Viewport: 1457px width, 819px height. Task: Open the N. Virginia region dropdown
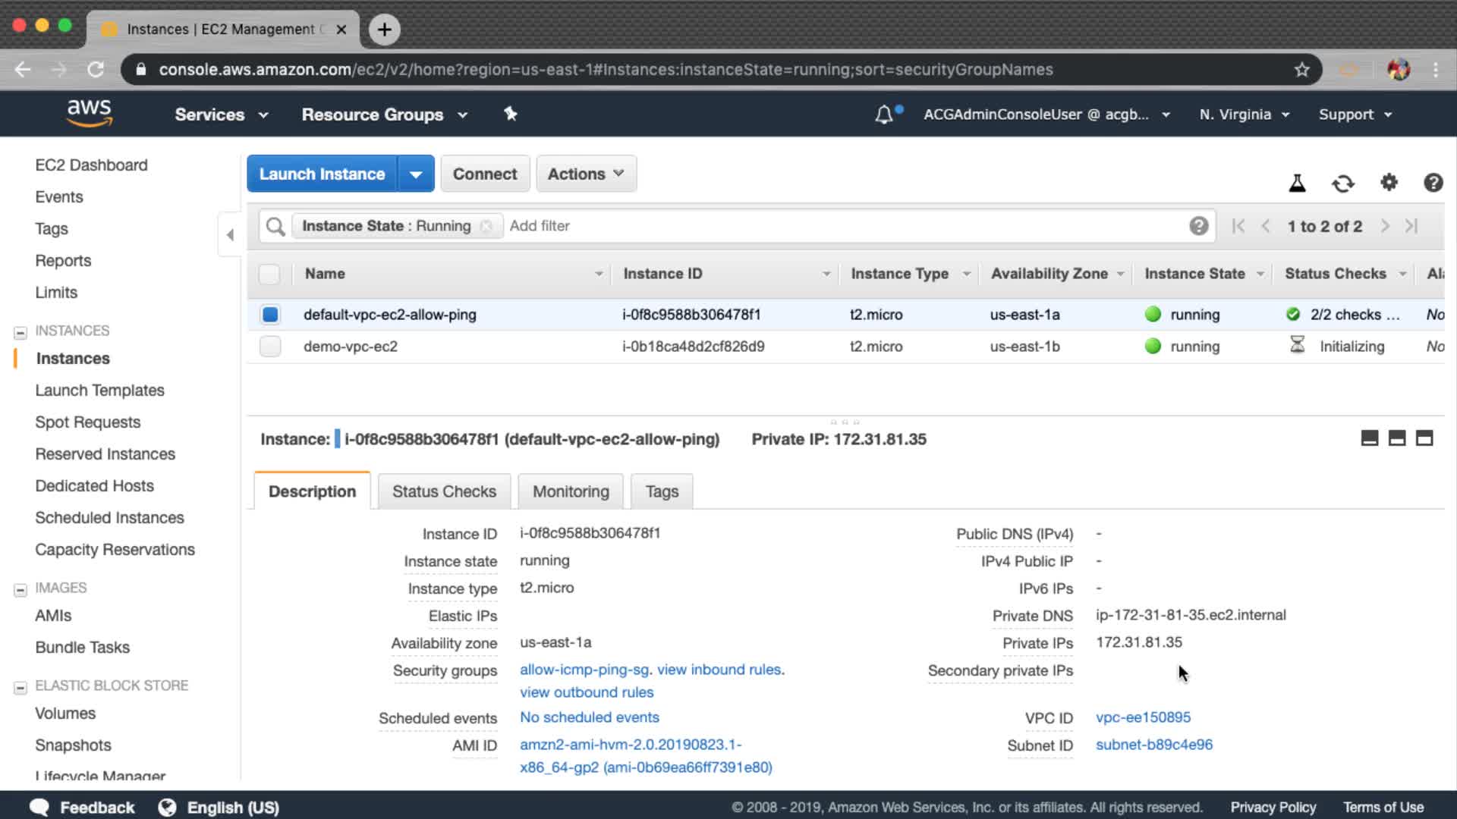point(1244,115)
